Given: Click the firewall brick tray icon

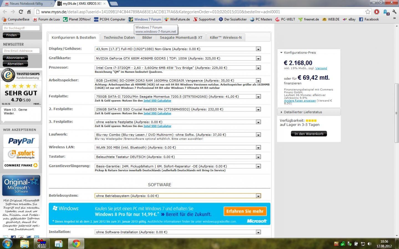Looking at the screenshot, I should tap(336, 244).
